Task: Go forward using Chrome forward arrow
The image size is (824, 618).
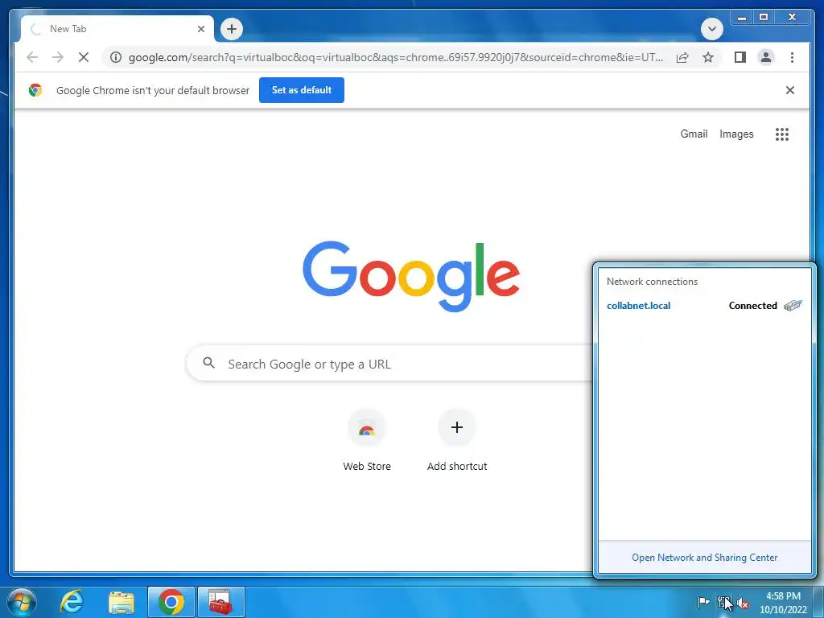Action: click(58, 57)
